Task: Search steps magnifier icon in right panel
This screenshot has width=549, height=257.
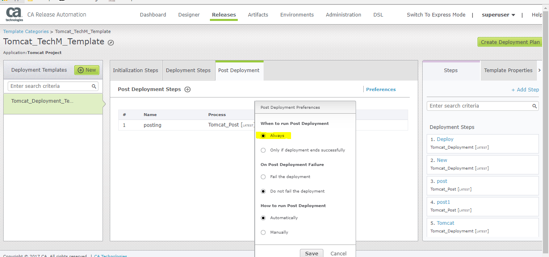Action: (534, 106)
